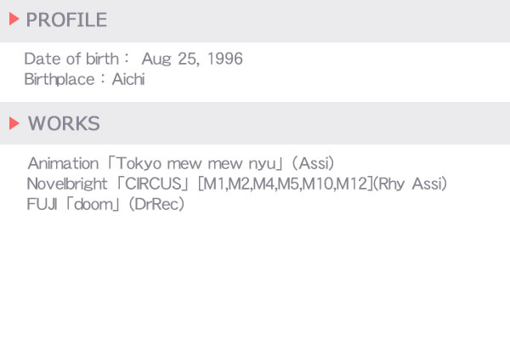Click the birthplace value 'Aichi'

[x=128, y=79]
